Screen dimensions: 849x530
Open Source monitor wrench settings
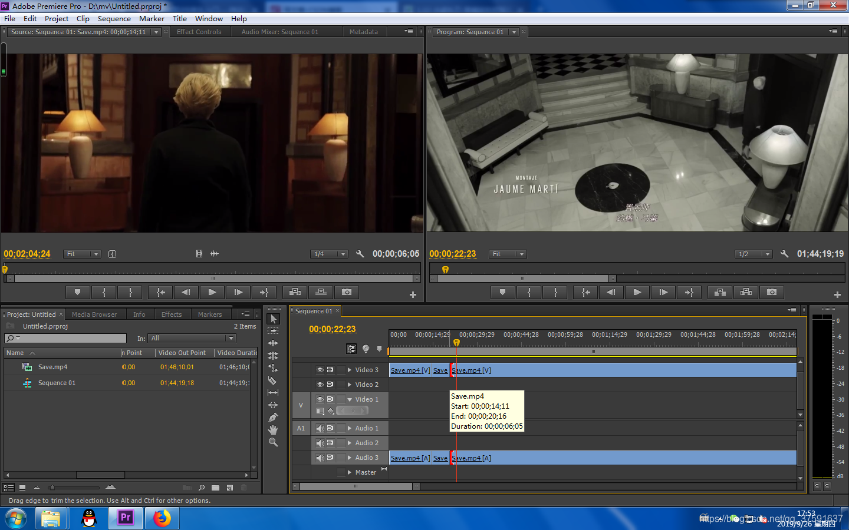click(360, 254)
